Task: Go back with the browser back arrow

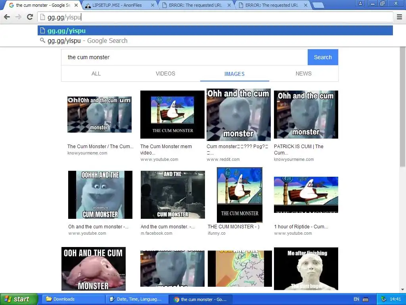Action: 7,17
